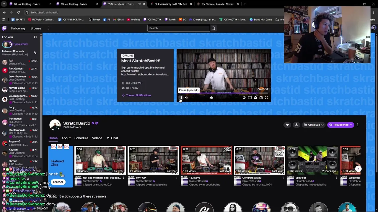This screenshot has width=378, height=212.
Task: Open the skratchbastid.com newsletter link
Action: pyautogui.click(x=145, y=74)
